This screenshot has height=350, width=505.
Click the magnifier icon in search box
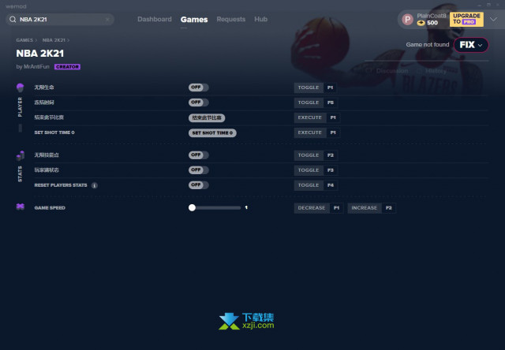point(13,20)
